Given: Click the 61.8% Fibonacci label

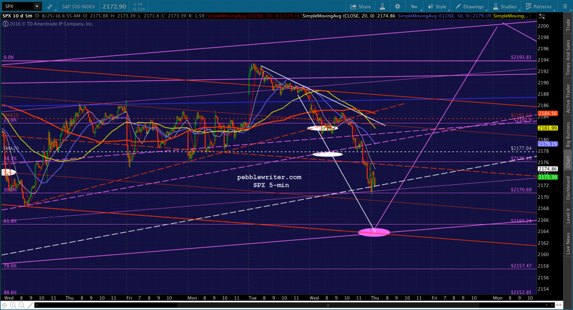Looking at the screenshot, I should pyautogui.click(x=10, y=221).
